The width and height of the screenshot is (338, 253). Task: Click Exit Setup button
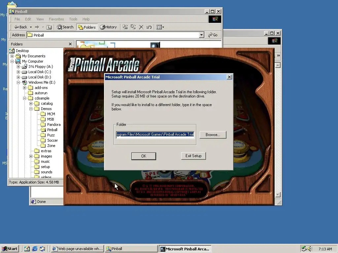click(x=193, y=156)
